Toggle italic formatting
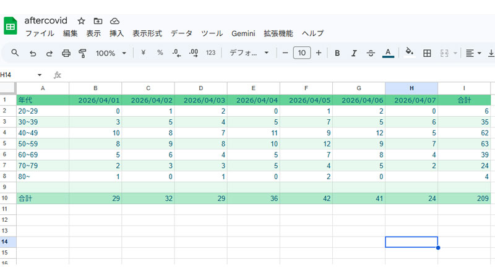Viewport: 495px width, 278px height. (x=354, y=53)
